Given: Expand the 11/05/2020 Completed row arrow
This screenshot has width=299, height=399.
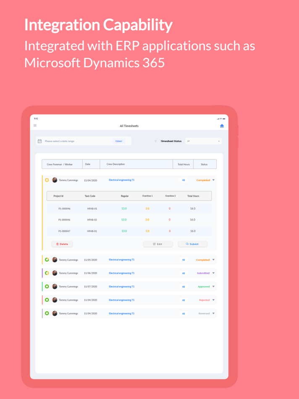Looking at the screenshot, I should pos(213,260).
